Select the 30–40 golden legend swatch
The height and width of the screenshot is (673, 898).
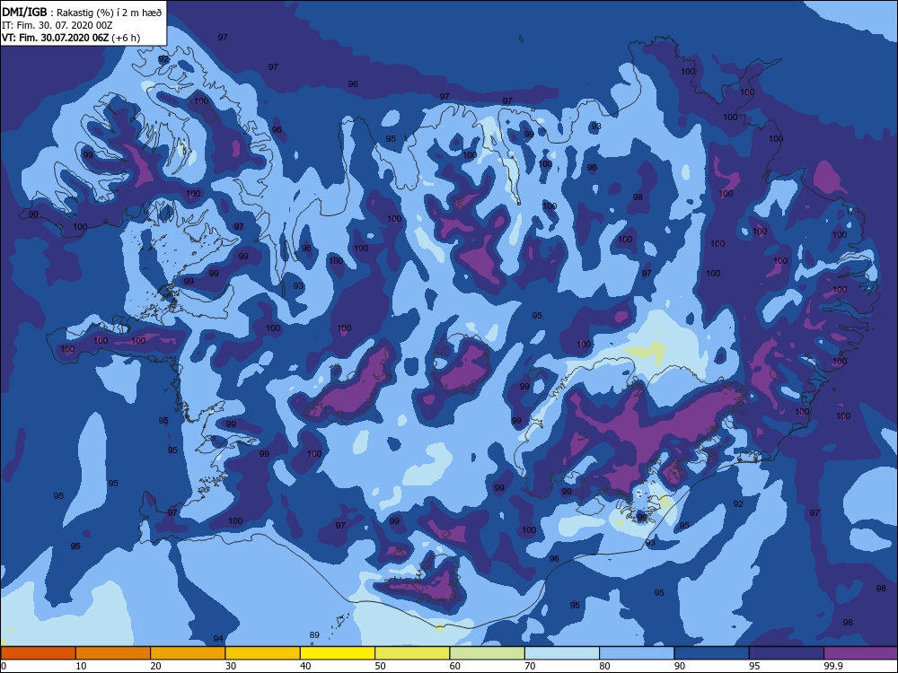[x=263, y=653]
